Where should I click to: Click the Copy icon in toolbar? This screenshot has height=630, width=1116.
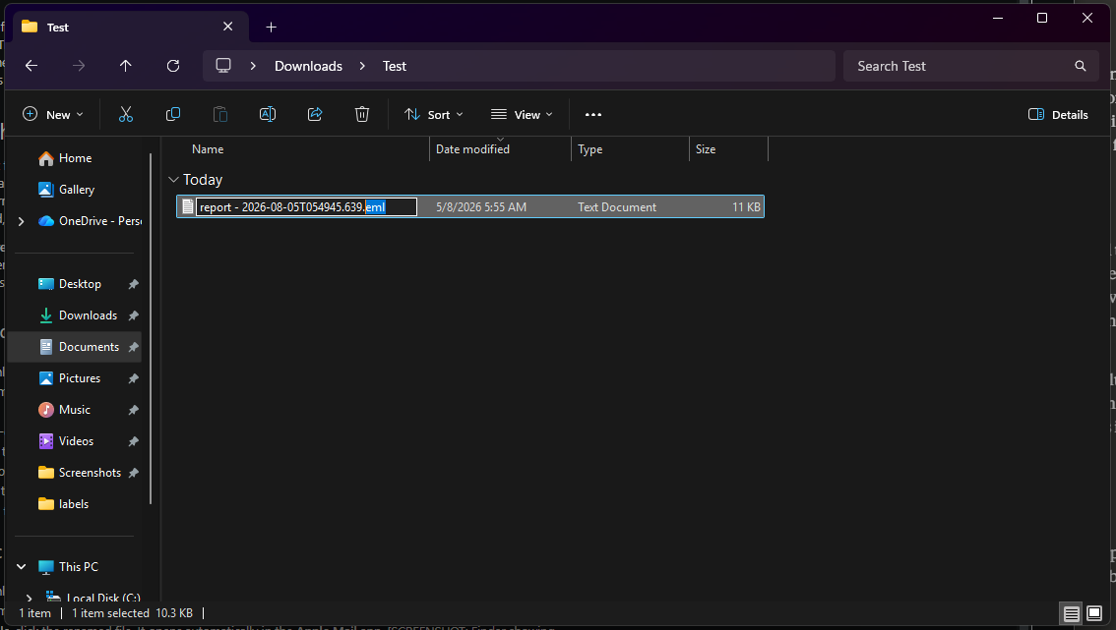(x=173, y=114)
